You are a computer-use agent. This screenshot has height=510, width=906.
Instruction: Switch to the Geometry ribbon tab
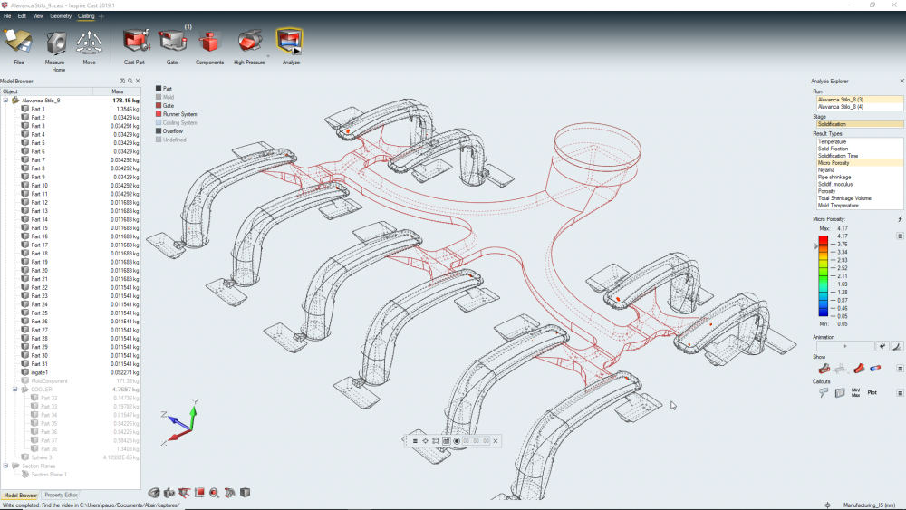[61, 16]
